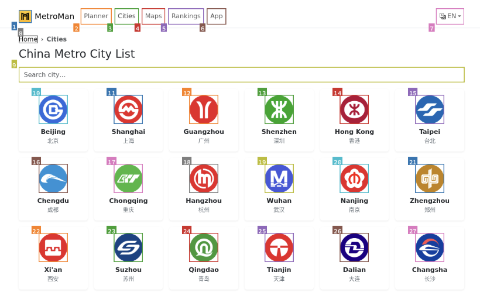Open the App navigation item

(217, 16)
